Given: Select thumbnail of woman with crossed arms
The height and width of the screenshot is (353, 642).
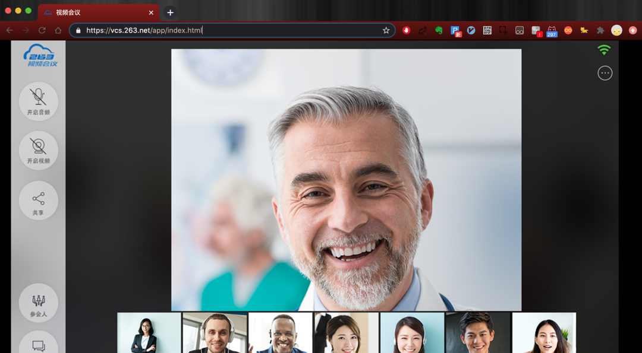Looking at the screenshot, I should point(149,333).
